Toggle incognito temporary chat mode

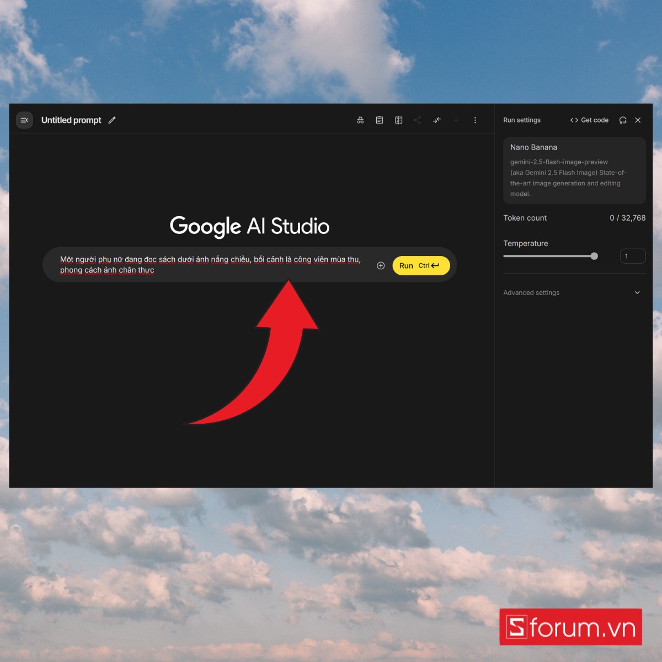point(360,120)
